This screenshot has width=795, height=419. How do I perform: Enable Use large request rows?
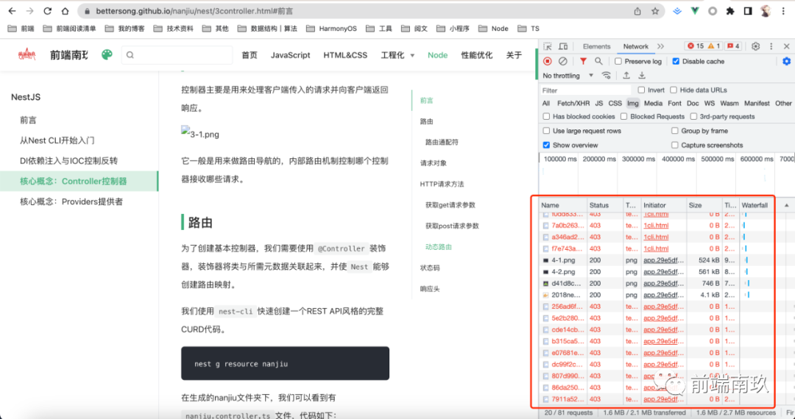pyautogui.click(x=546, y=131)
